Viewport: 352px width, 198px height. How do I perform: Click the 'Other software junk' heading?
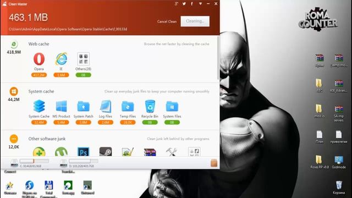pyautogui.click(x=47, y=139)
